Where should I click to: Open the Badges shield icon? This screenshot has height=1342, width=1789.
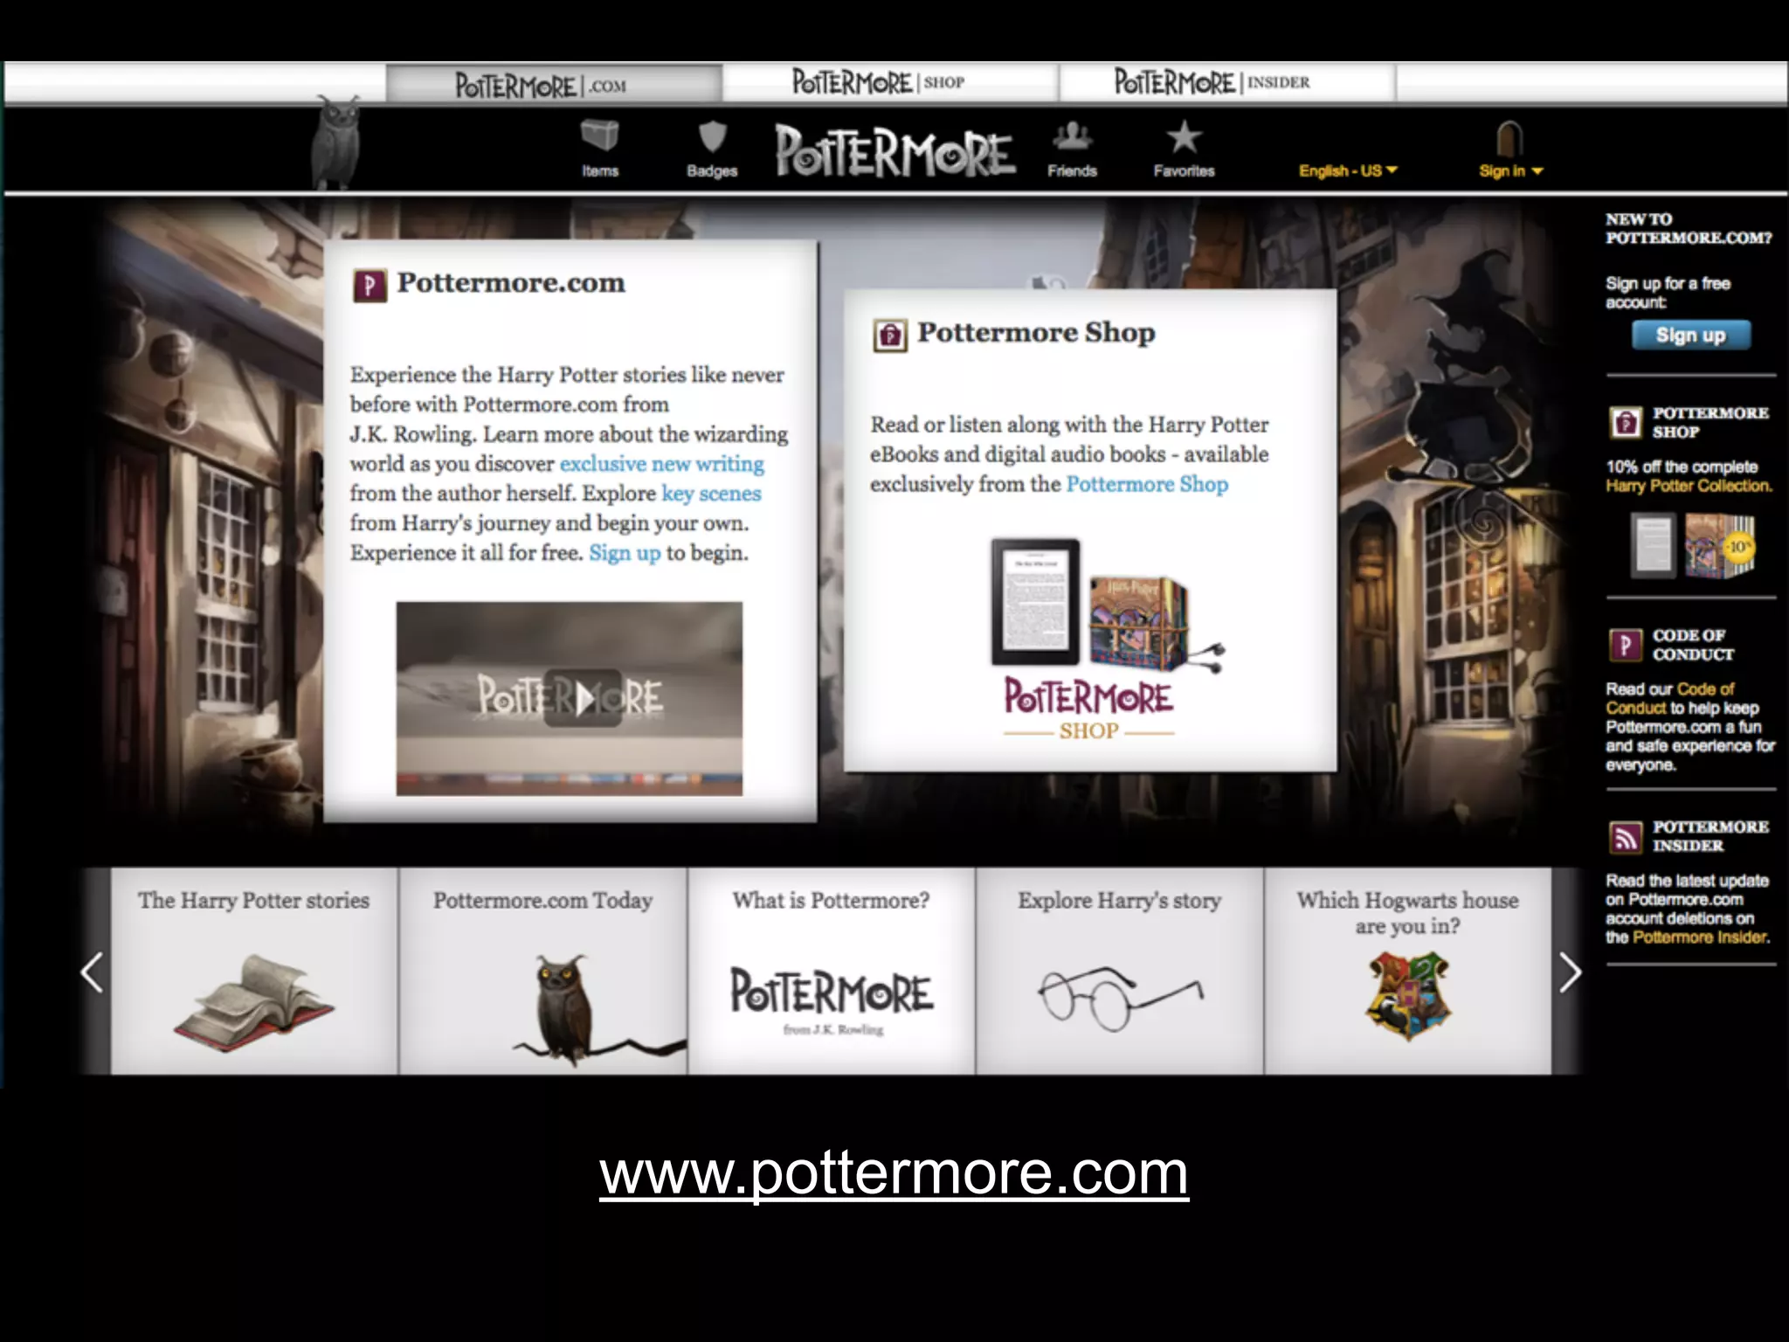pos(713,137)
